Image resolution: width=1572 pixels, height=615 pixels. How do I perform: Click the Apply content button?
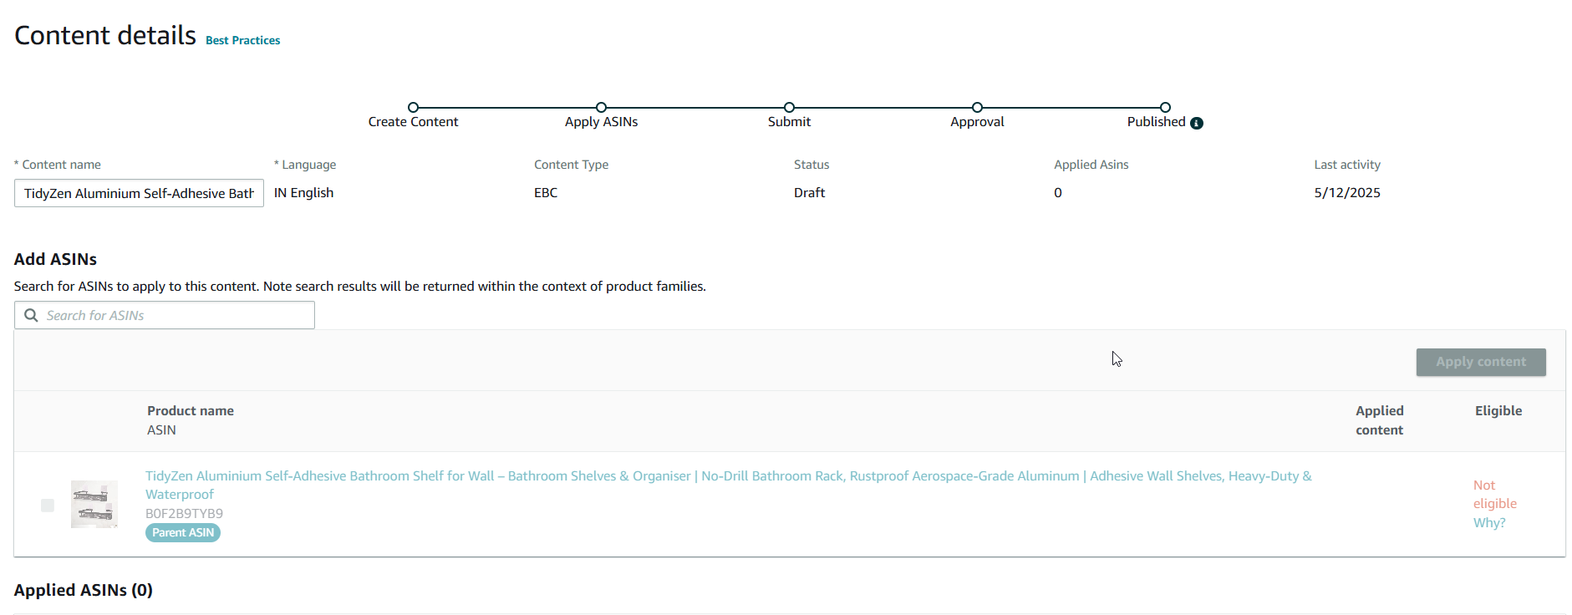pyautogui.click(x=1481, y=362)
